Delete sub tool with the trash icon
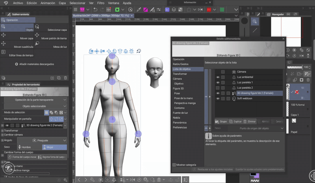This screenshot has height=183, width=315. (x=66, y=78)
